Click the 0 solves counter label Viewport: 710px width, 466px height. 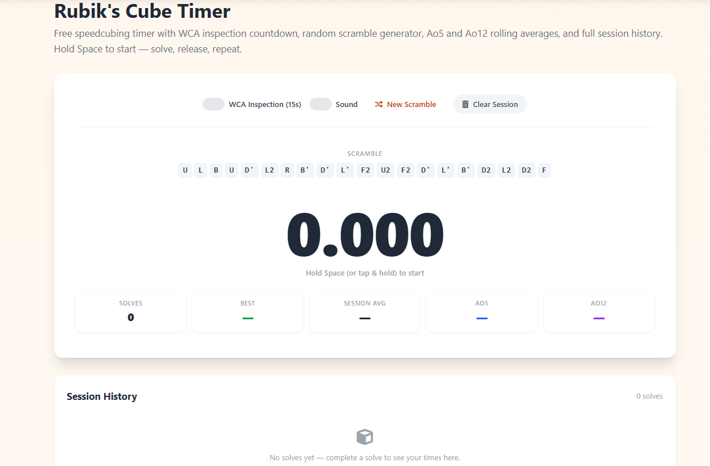[x=650, y=396]
